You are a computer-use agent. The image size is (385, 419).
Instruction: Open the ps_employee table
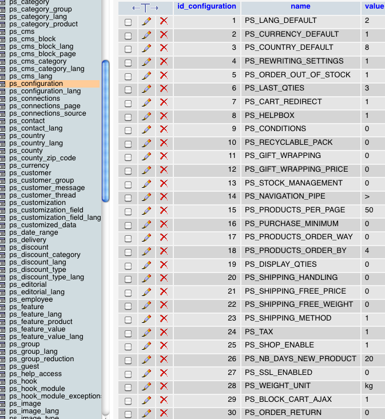(31, 299)
